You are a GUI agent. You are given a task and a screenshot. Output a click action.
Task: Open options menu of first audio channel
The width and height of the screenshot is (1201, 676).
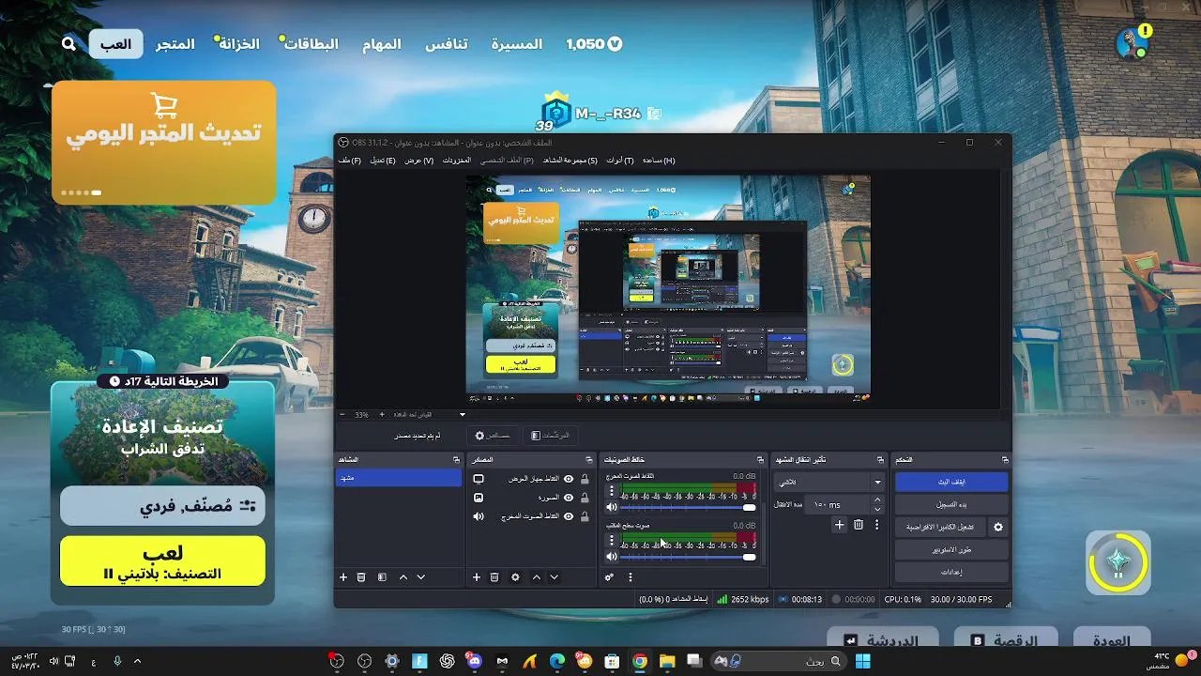pos(612,491)
